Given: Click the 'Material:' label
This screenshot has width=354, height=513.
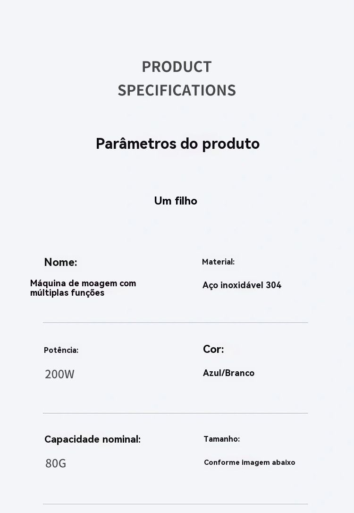Looking at the screenshot, I should [x=218, y=262].
